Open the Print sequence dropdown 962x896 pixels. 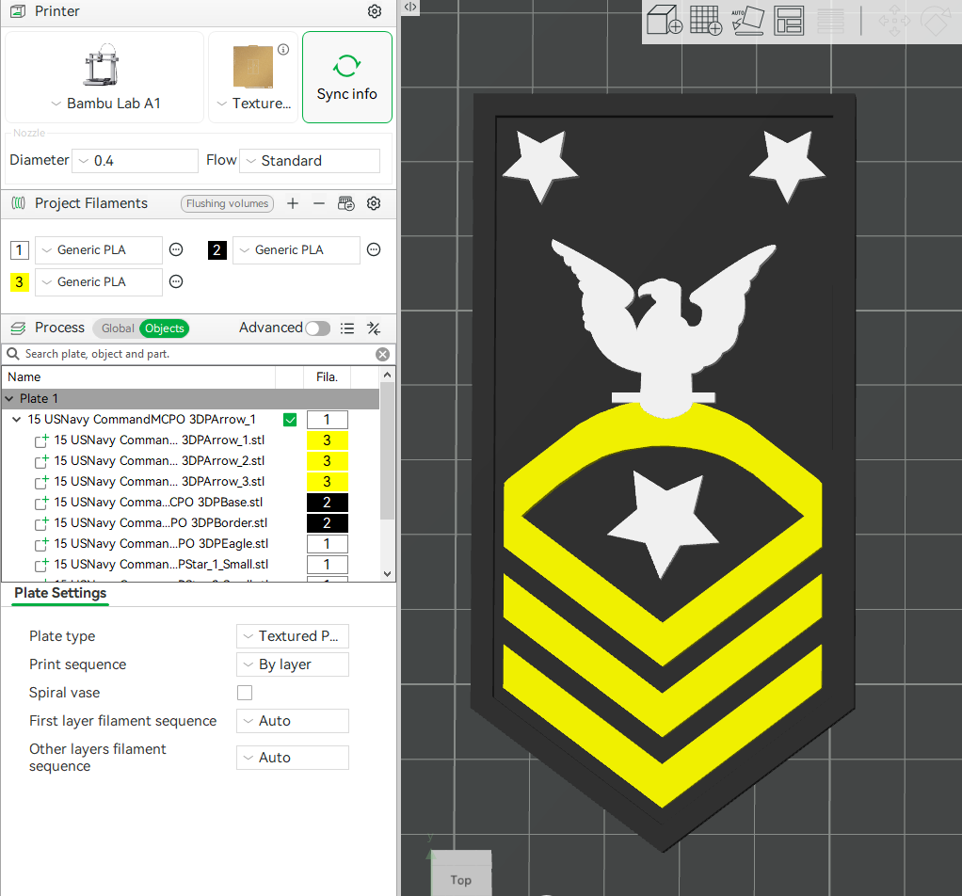pos(292,664)
